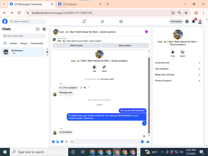Expand Privacy & support section

178,81
